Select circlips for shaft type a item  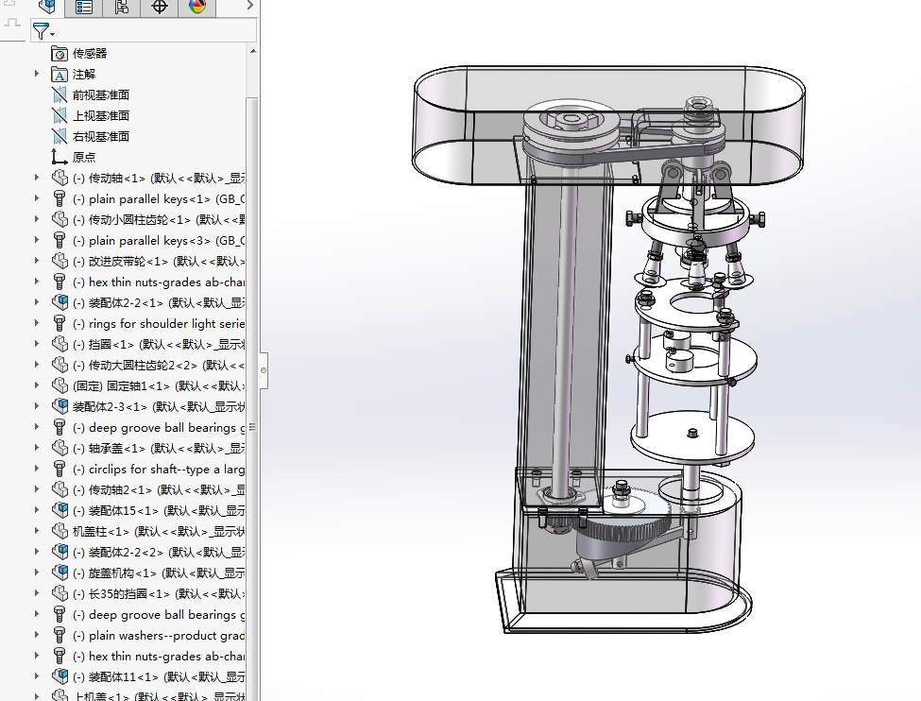pos(158,469)
